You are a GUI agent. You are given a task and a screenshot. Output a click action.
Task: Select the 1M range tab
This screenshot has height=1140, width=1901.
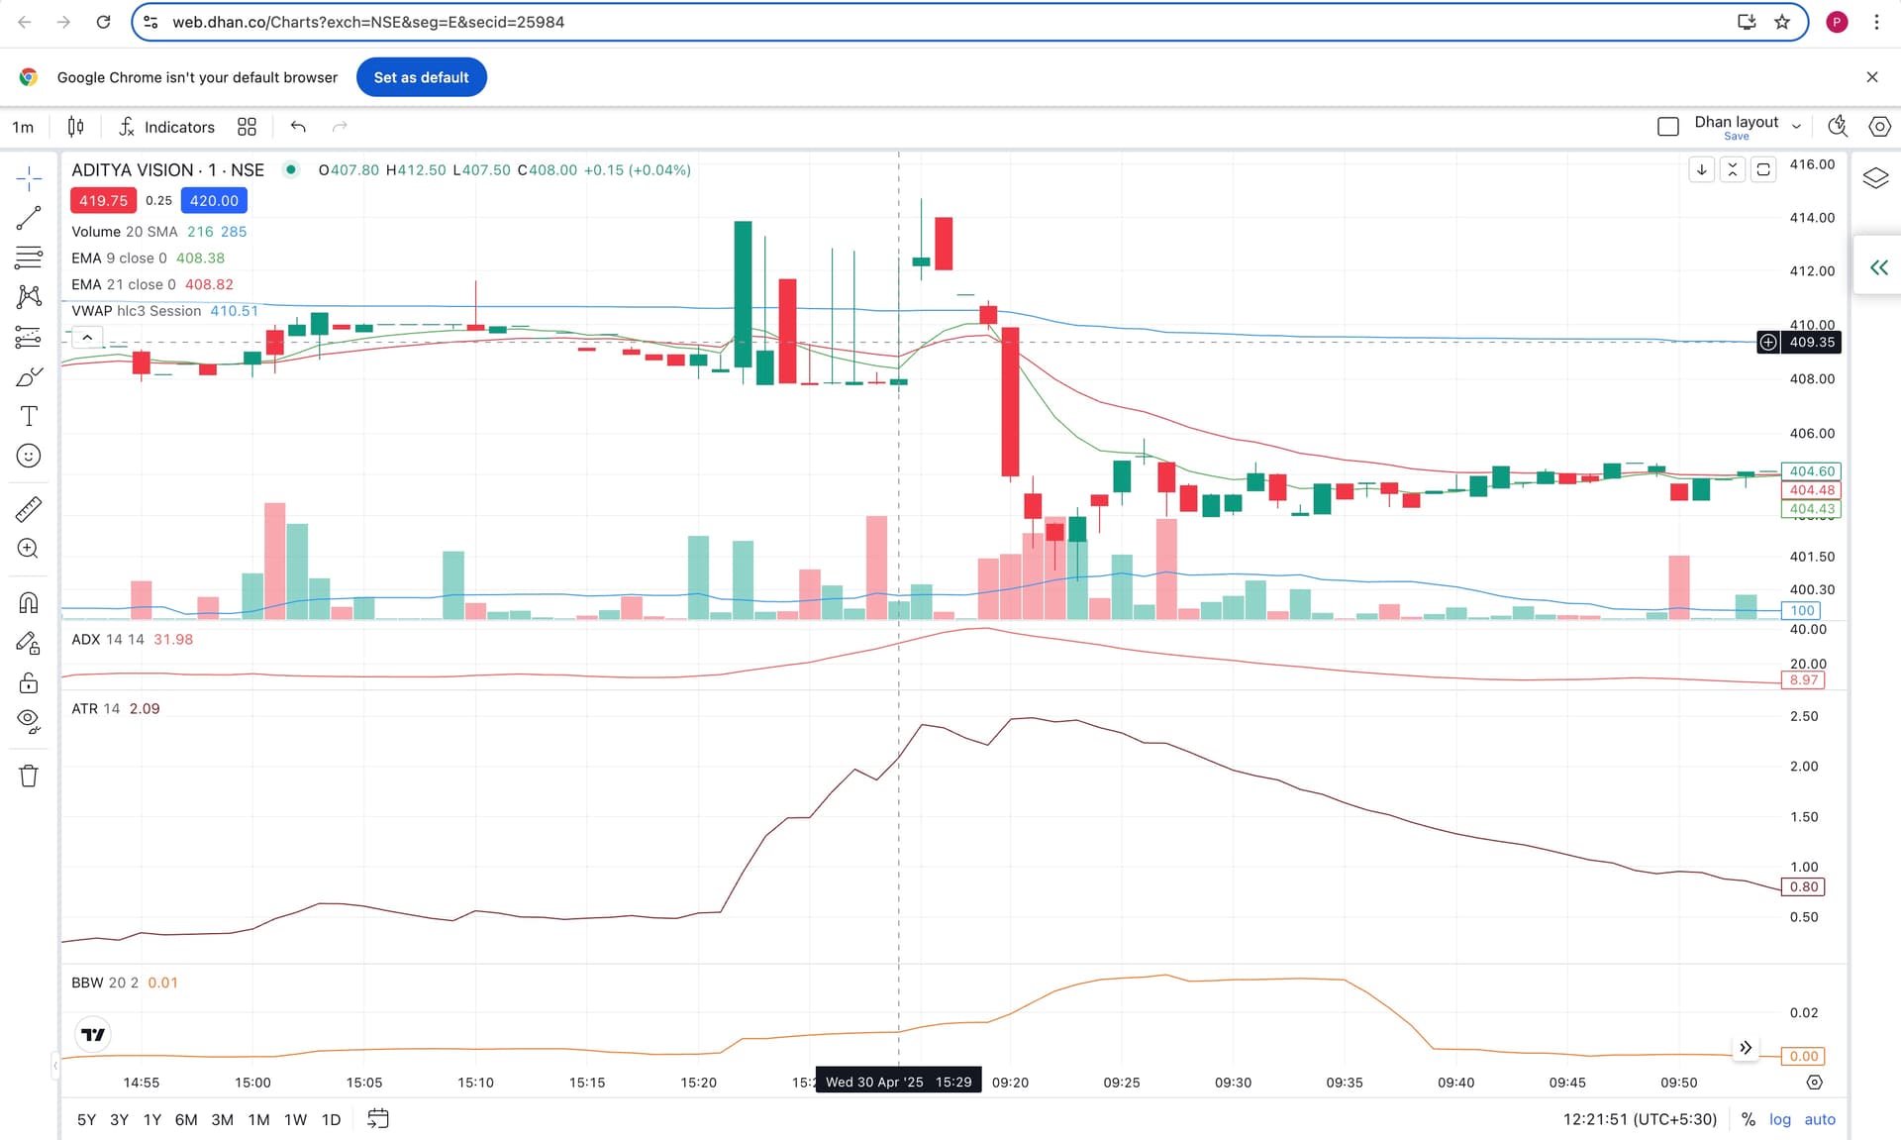pos(259,1119)
